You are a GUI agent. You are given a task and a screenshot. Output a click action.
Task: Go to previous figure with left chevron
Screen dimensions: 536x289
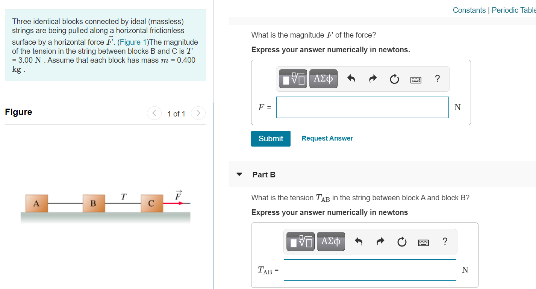click(x=154, y=113)
